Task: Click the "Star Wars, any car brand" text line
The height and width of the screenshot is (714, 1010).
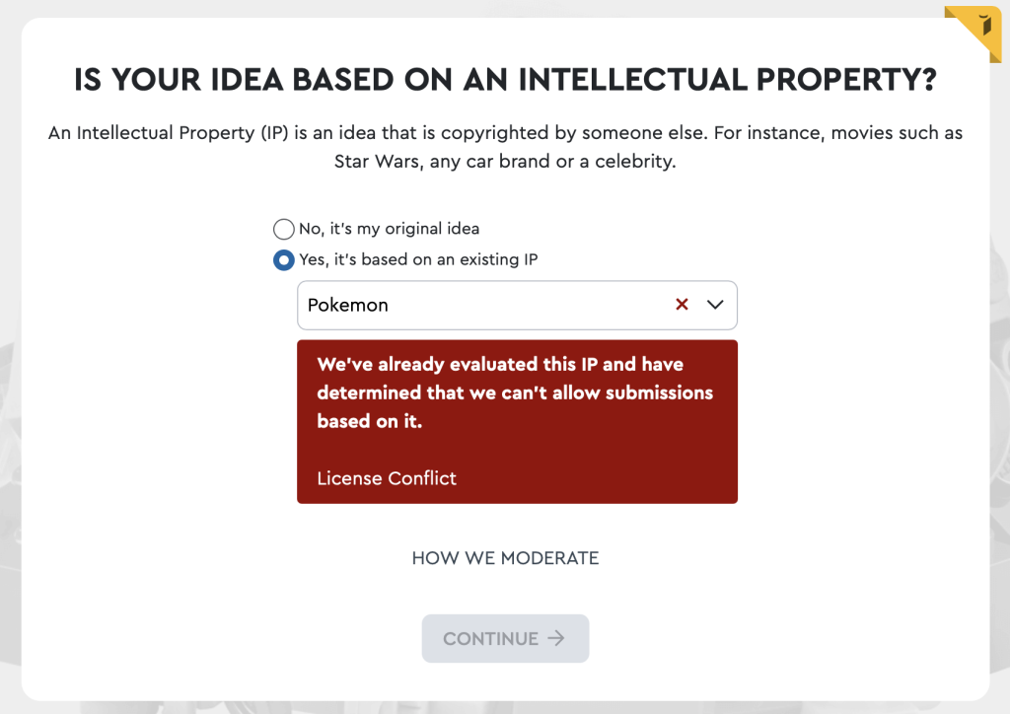Action: coord(505,162)
